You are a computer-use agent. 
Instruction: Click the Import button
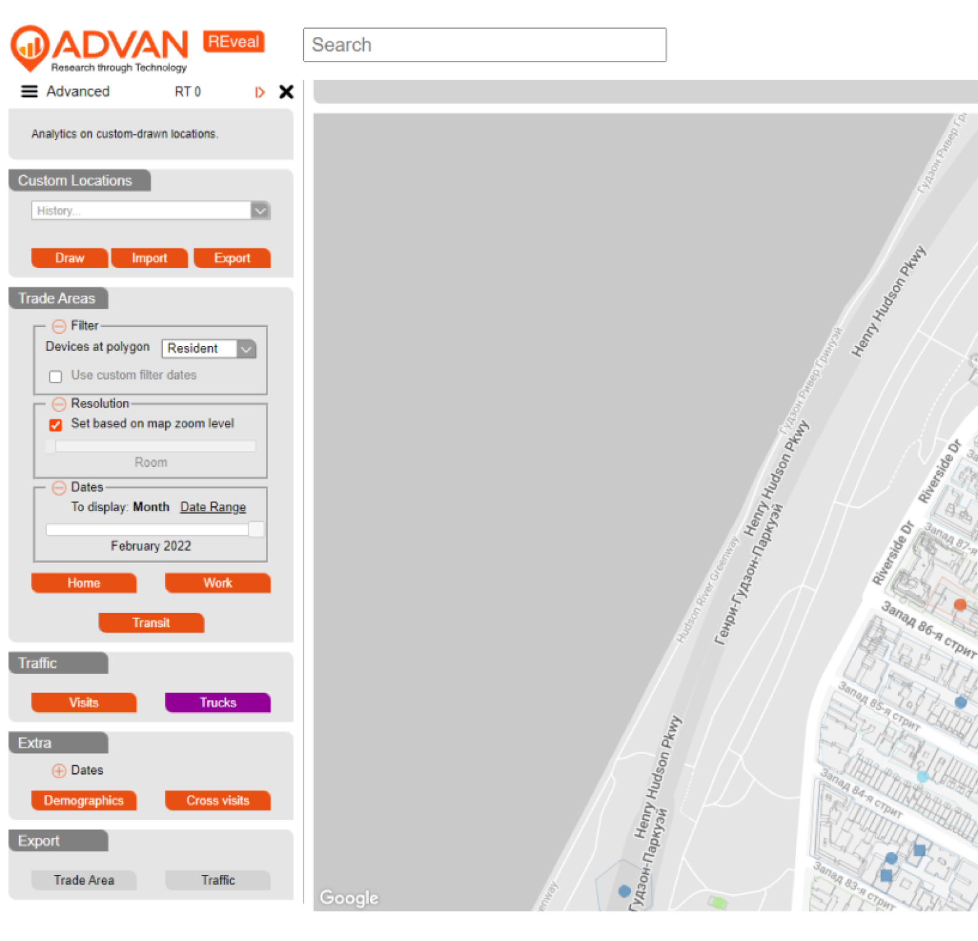pos(149,258)
